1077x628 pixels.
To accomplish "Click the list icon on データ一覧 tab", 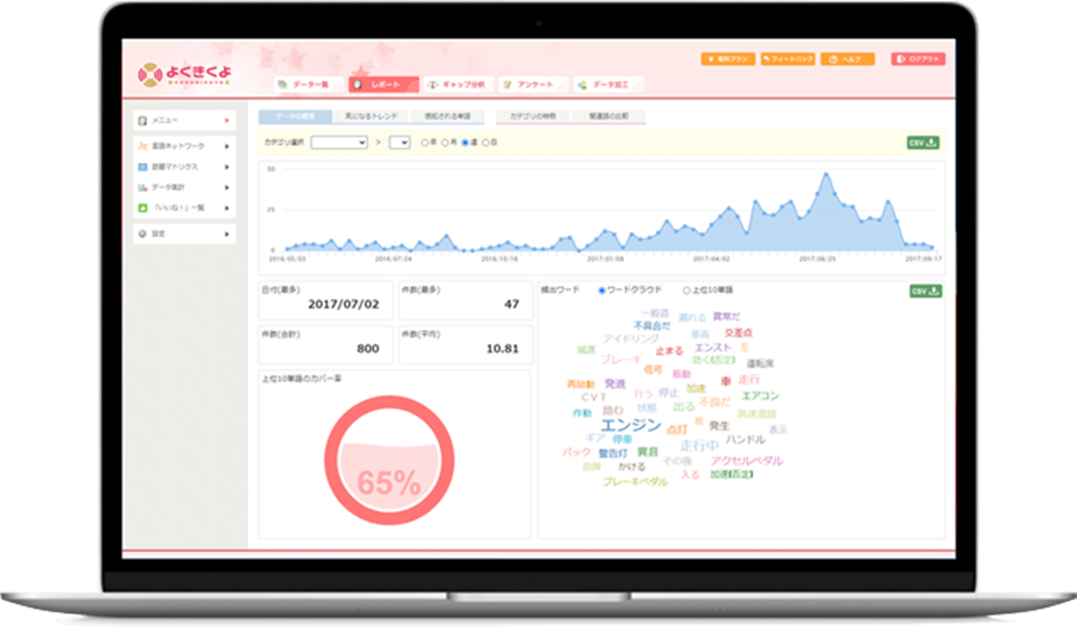I will pyautogui.click(x=284, y=84).
